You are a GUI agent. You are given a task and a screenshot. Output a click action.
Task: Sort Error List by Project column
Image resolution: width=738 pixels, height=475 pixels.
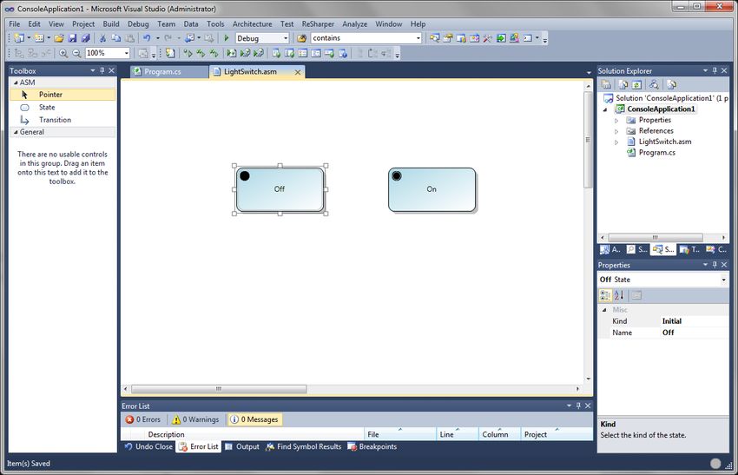(x=557, y=434)
